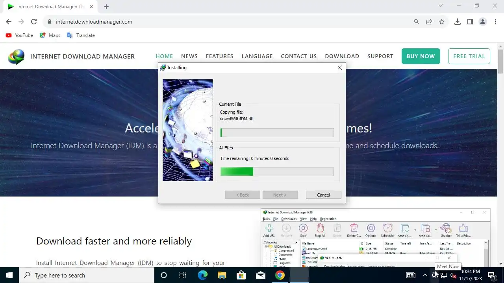
Task: Open the Translate bookmark
Action: 81,35
